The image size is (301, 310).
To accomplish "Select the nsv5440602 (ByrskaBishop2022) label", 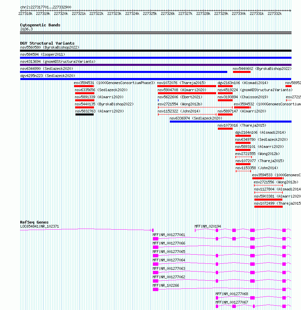I will point(262,69).
